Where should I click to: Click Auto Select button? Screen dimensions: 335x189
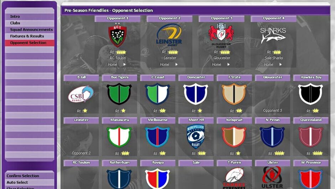(x=17, y=183)
